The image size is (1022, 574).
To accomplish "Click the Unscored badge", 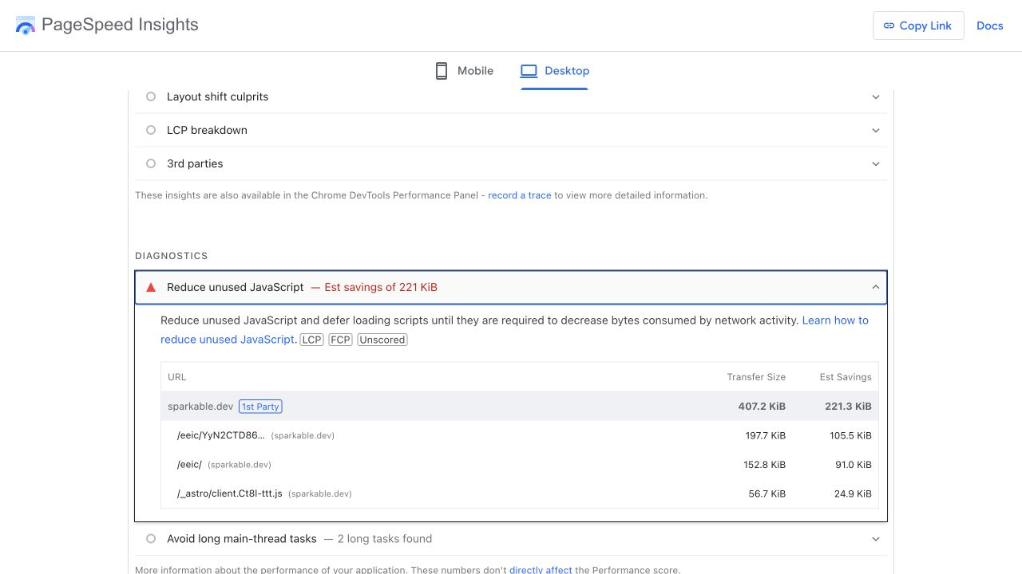I will coord(382,340).
